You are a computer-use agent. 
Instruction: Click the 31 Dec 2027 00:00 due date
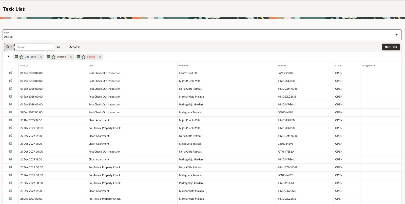31,112
